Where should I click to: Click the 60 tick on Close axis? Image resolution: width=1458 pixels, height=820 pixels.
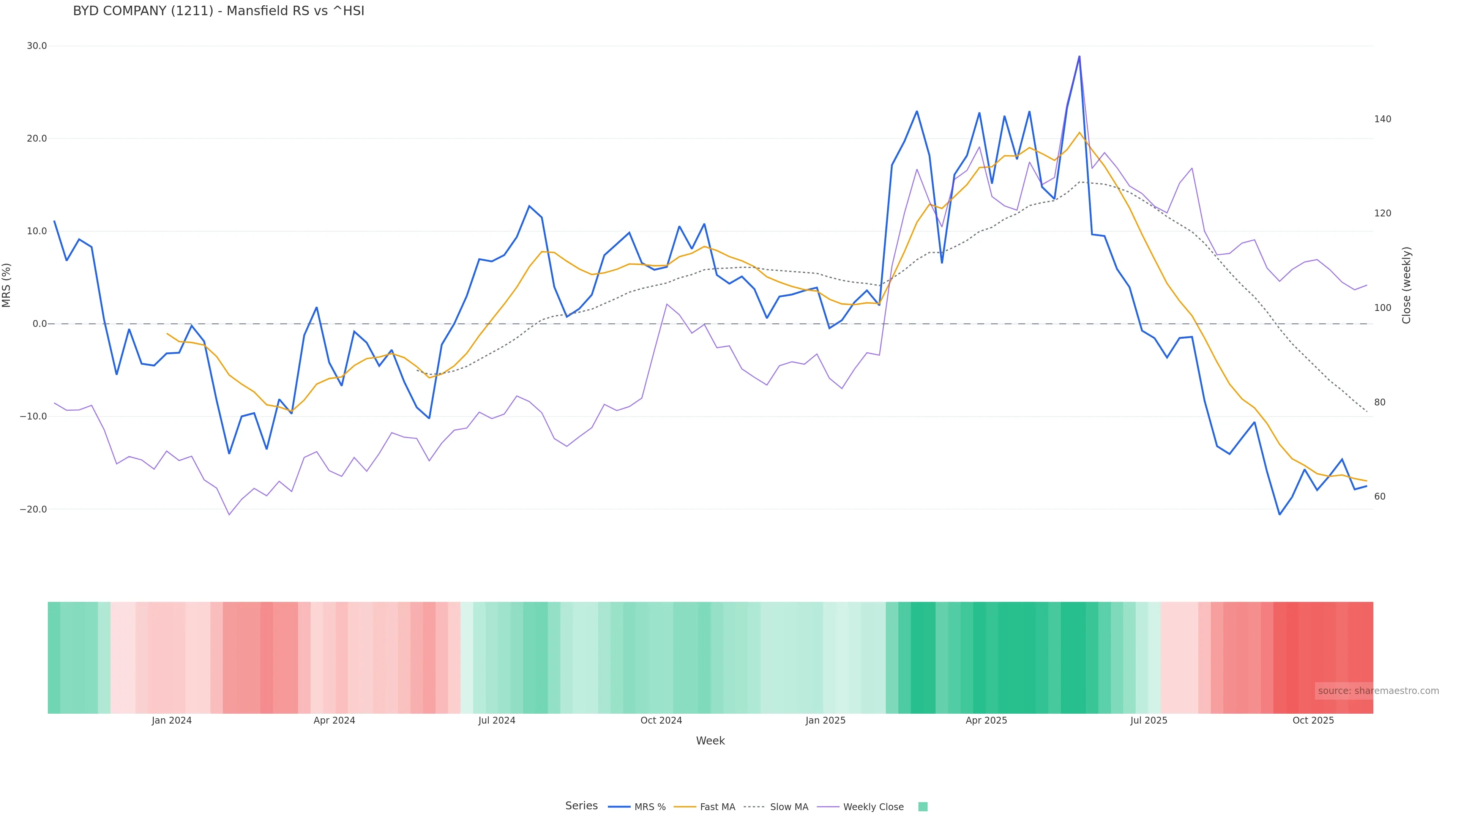[x=1380, y=496]
